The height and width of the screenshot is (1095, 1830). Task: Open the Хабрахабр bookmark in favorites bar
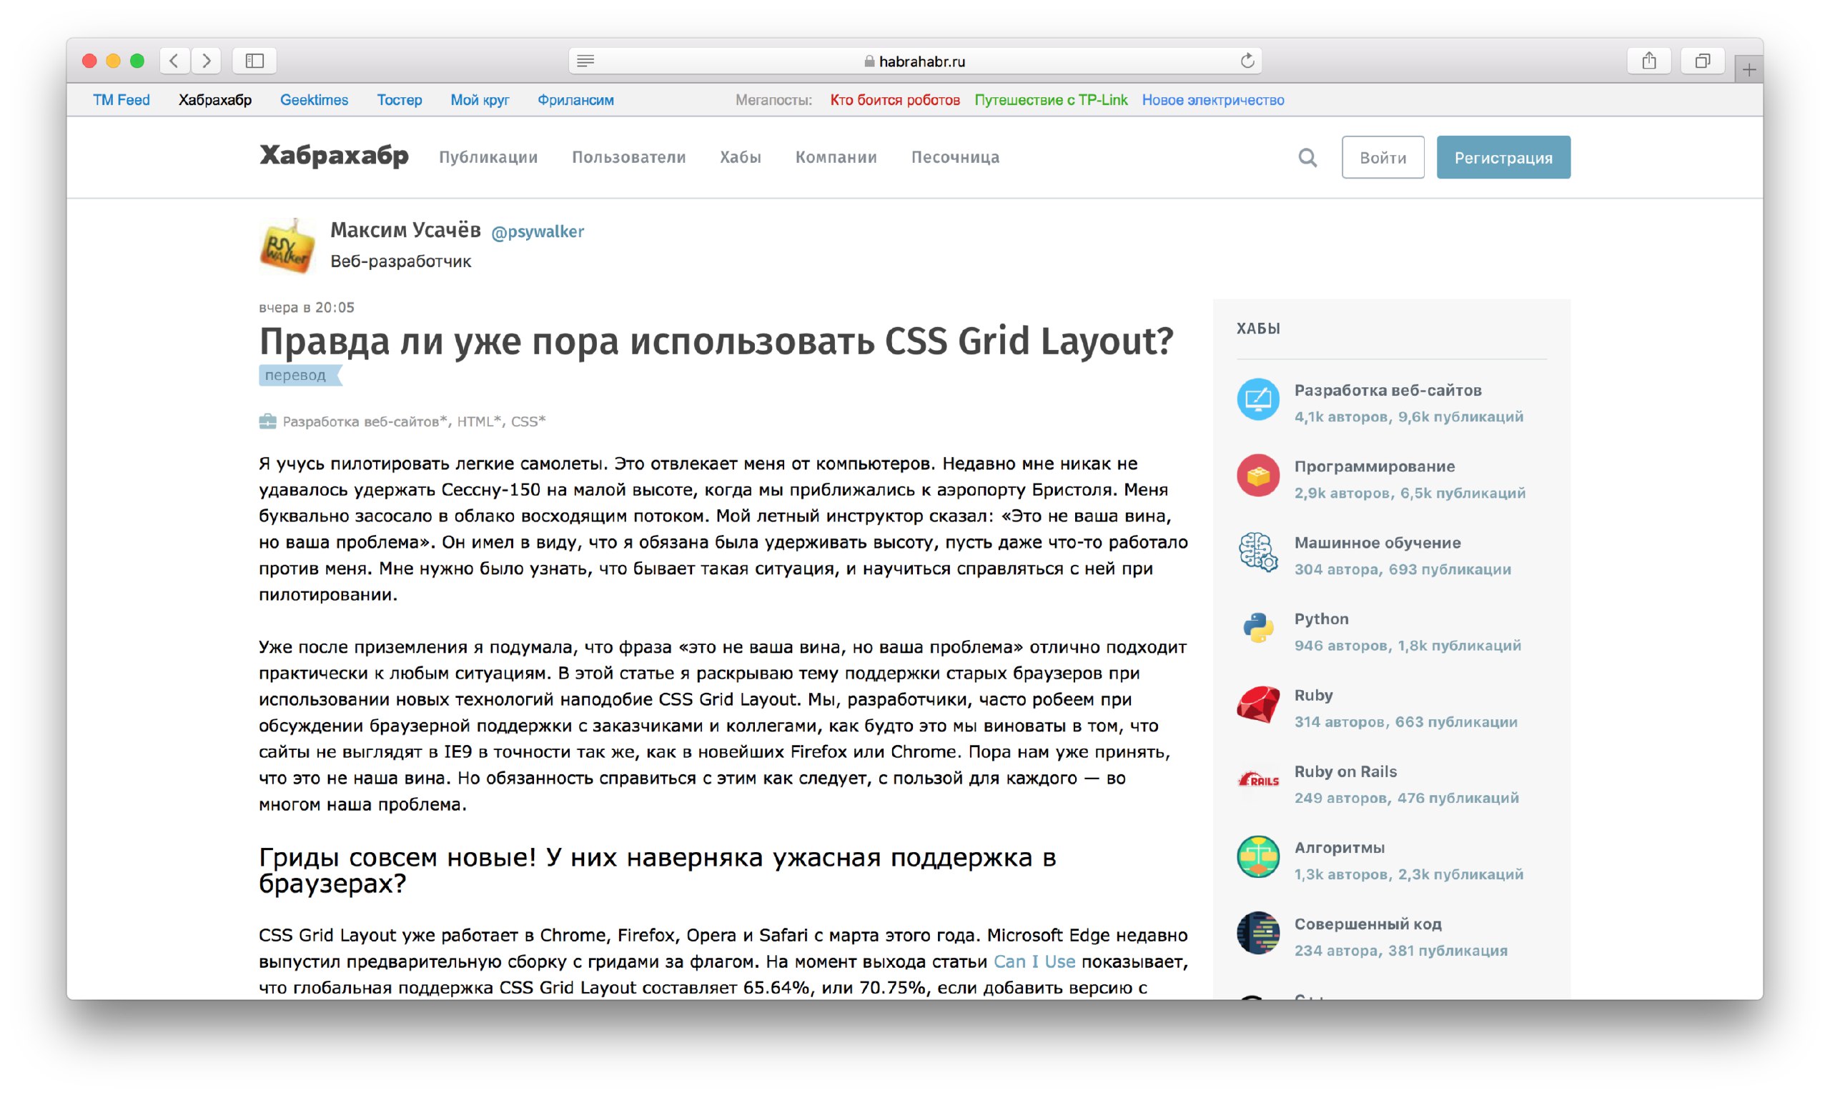coord(215,99)
